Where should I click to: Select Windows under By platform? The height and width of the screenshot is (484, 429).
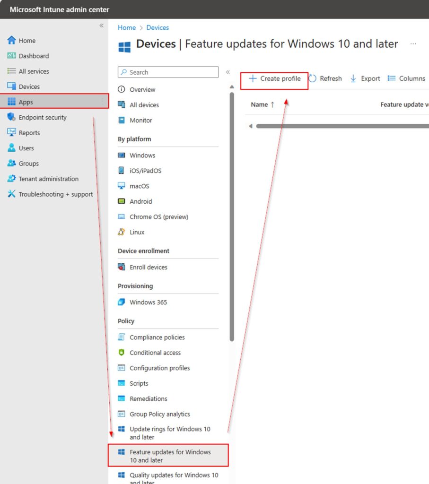[142, 155]
